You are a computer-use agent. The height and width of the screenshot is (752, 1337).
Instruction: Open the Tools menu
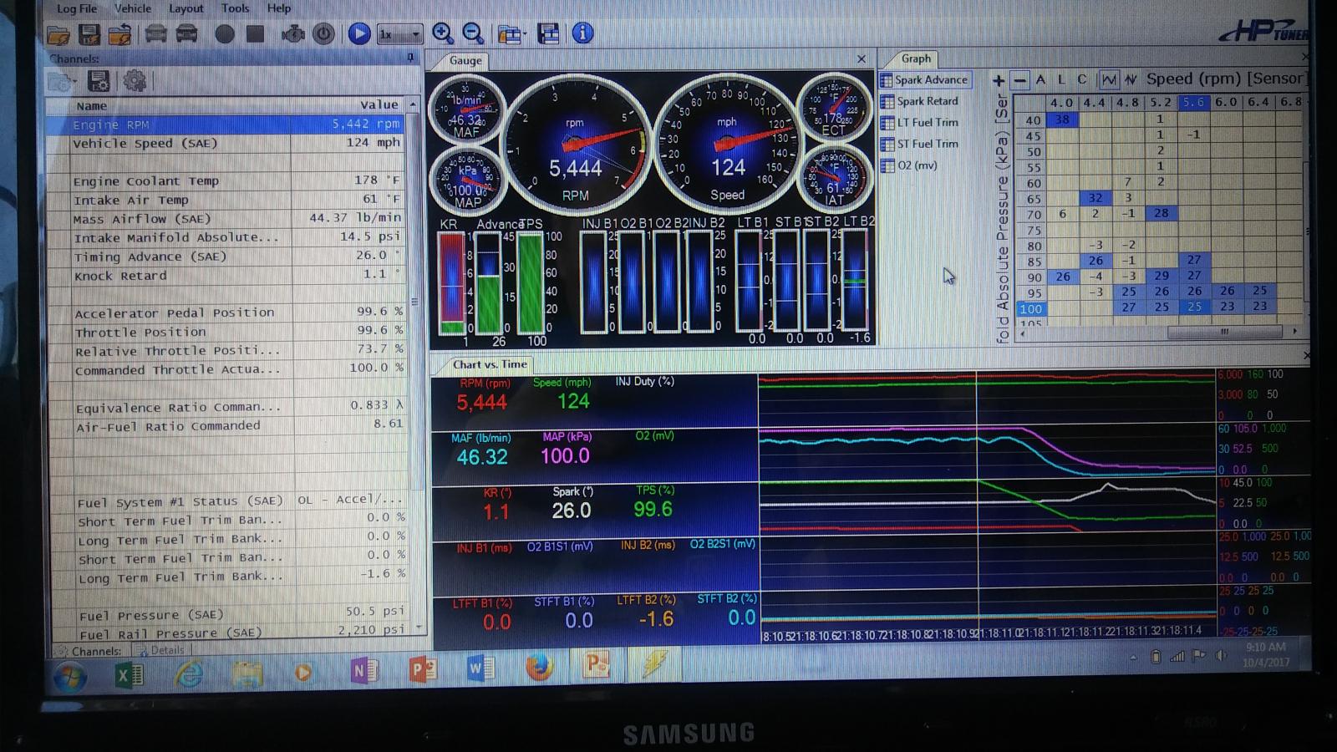236,8
